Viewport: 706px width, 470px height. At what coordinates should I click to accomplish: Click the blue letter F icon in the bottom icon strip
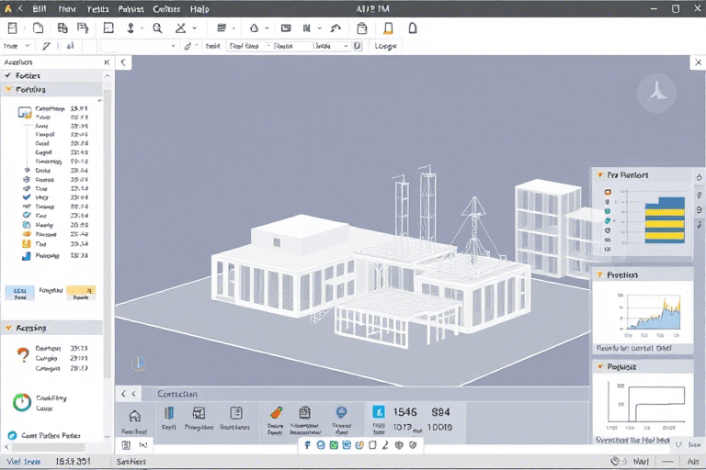point(308,445)
